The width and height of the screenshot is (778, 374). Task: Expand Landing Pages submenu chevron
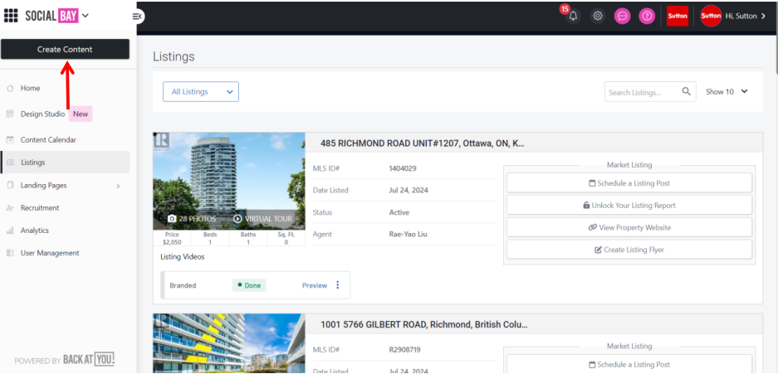[x=118, y=187]
